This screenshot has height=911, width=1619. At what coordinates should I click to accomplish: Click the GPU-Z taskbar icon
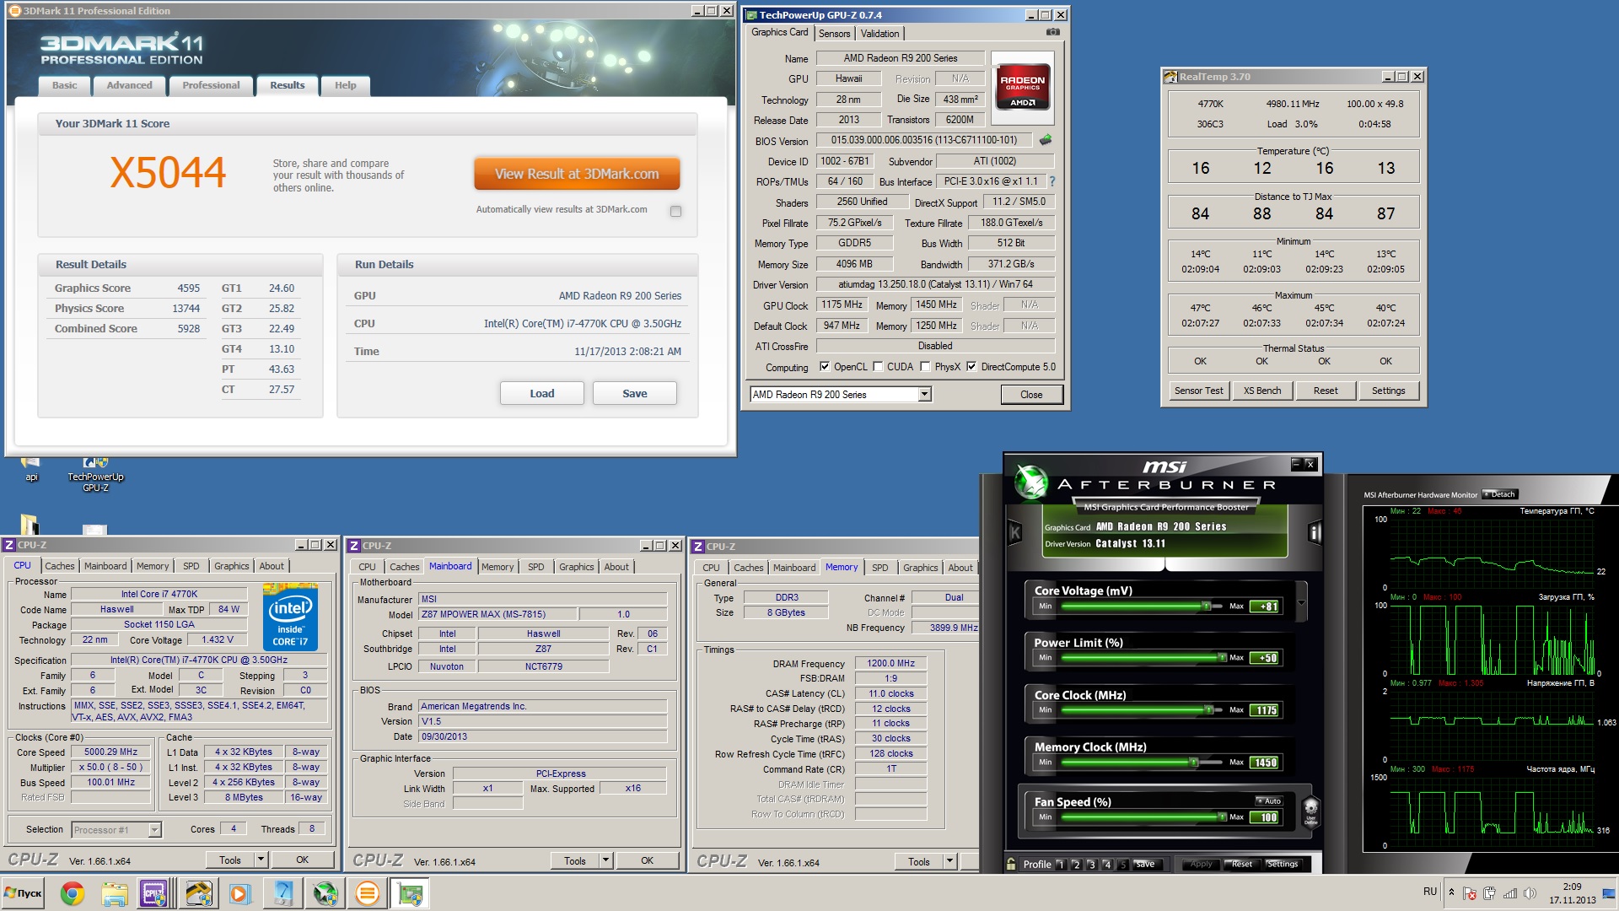tap(411, 893)
